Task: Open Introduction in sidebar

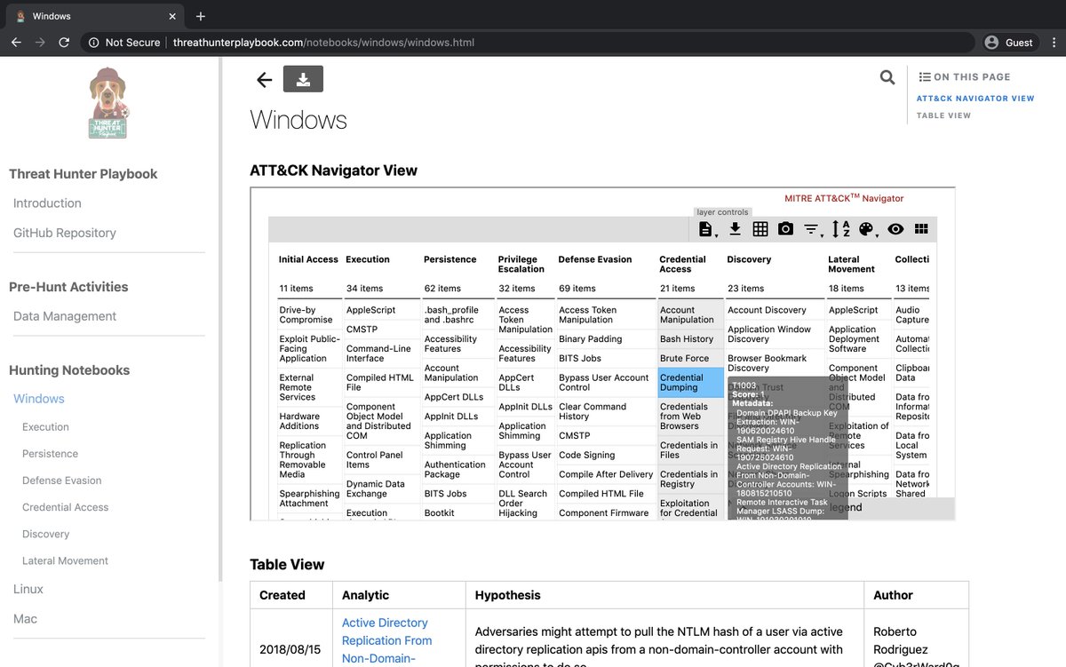Action: (x=47, y=203)
